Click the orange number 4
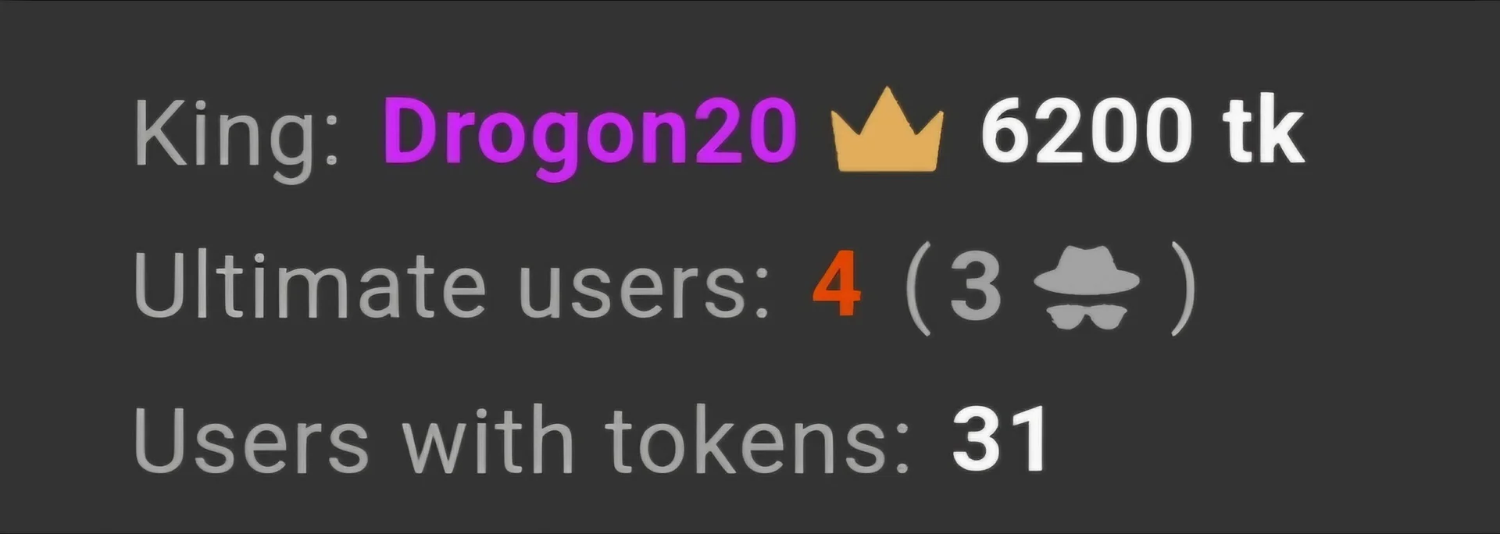Viewport: 1500px width, 534px height. pos(837,287)
